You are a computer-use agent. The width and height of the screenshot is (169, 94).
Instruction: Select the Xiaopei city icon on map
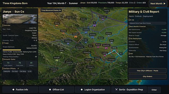click(101, 40)
